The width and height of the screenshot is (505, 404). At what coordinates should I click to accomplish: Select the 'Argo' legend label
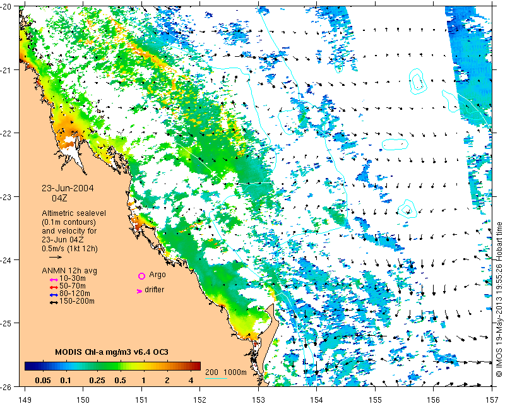[157, 275]
